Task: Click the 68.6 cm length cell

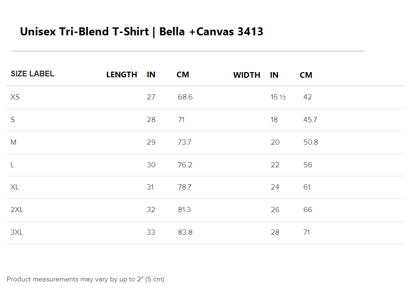Action: click(x=185, y=97)
